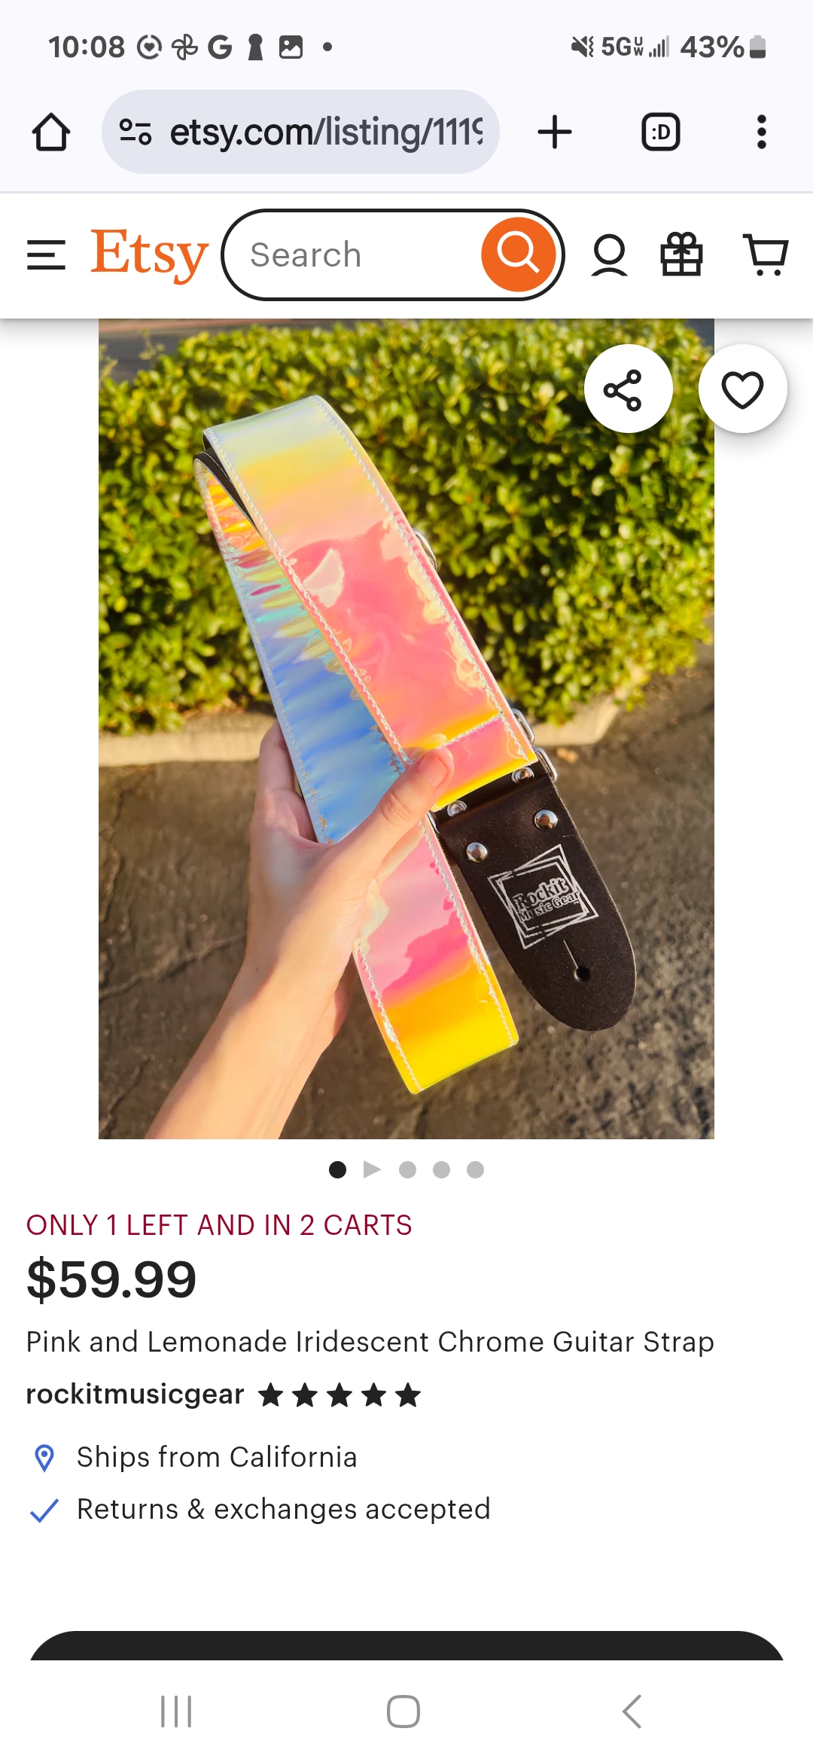Select the video carousel indicator

(372, 1169)
